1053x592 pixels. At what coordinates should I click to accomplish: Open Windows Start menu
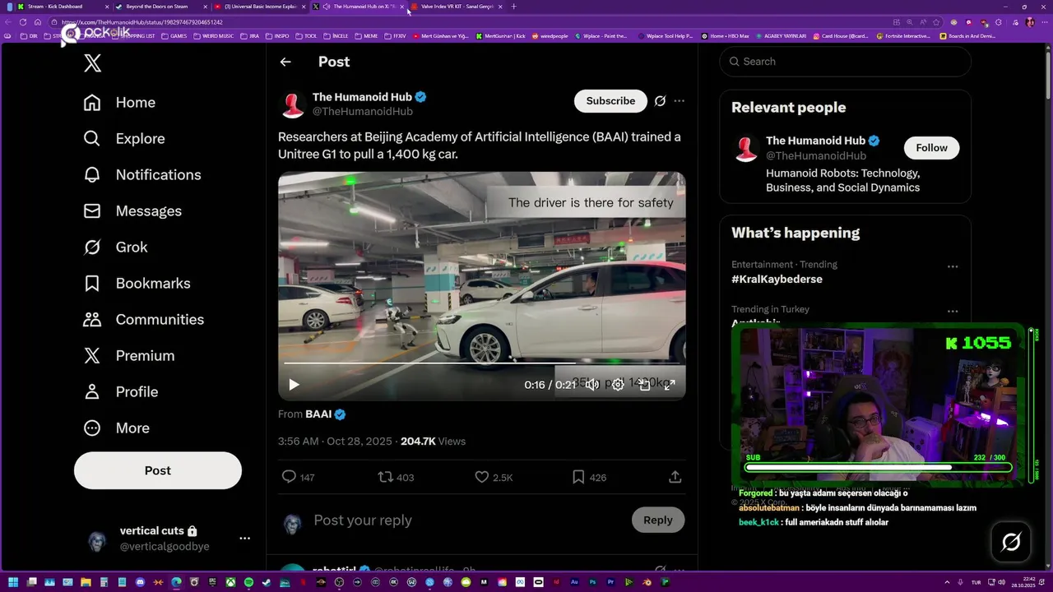(x=12, y=582)
